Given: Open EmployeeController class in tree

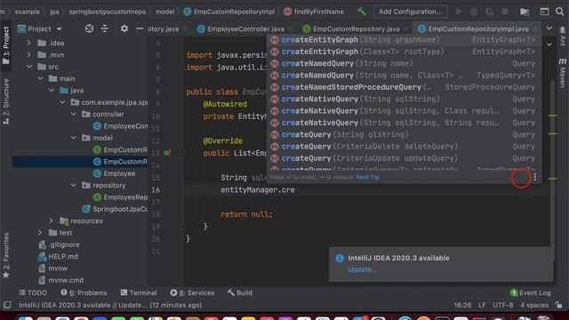Looking at the screenshot, I should pyautogui.click(x=121, y=126).
